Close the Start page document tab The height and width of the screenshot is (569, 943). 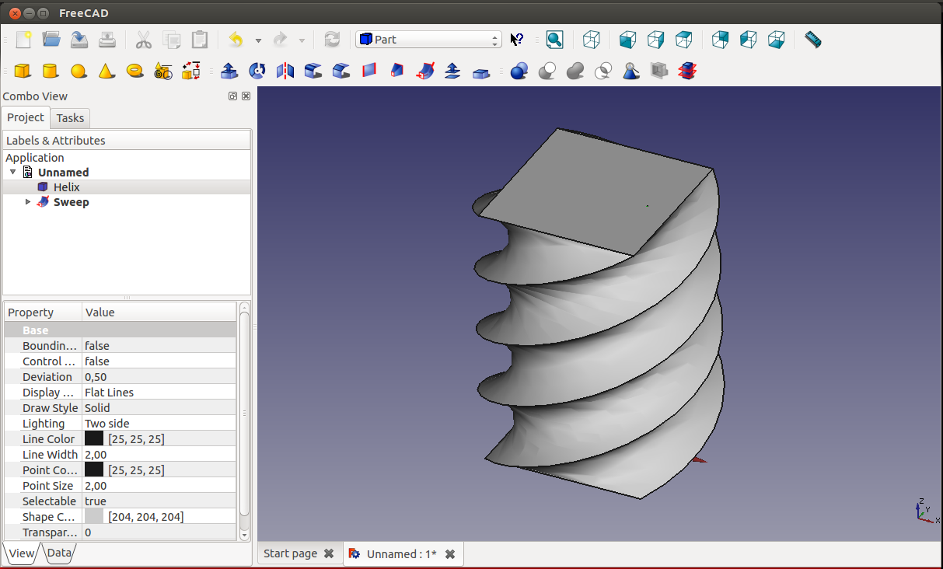pos(329,554)
